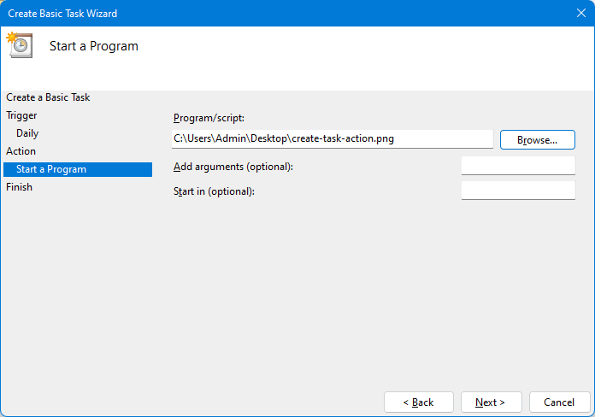Cancel the wizard with Cancel button
The width and height of the screenshot is (595, 417).
tap(559, 402)
